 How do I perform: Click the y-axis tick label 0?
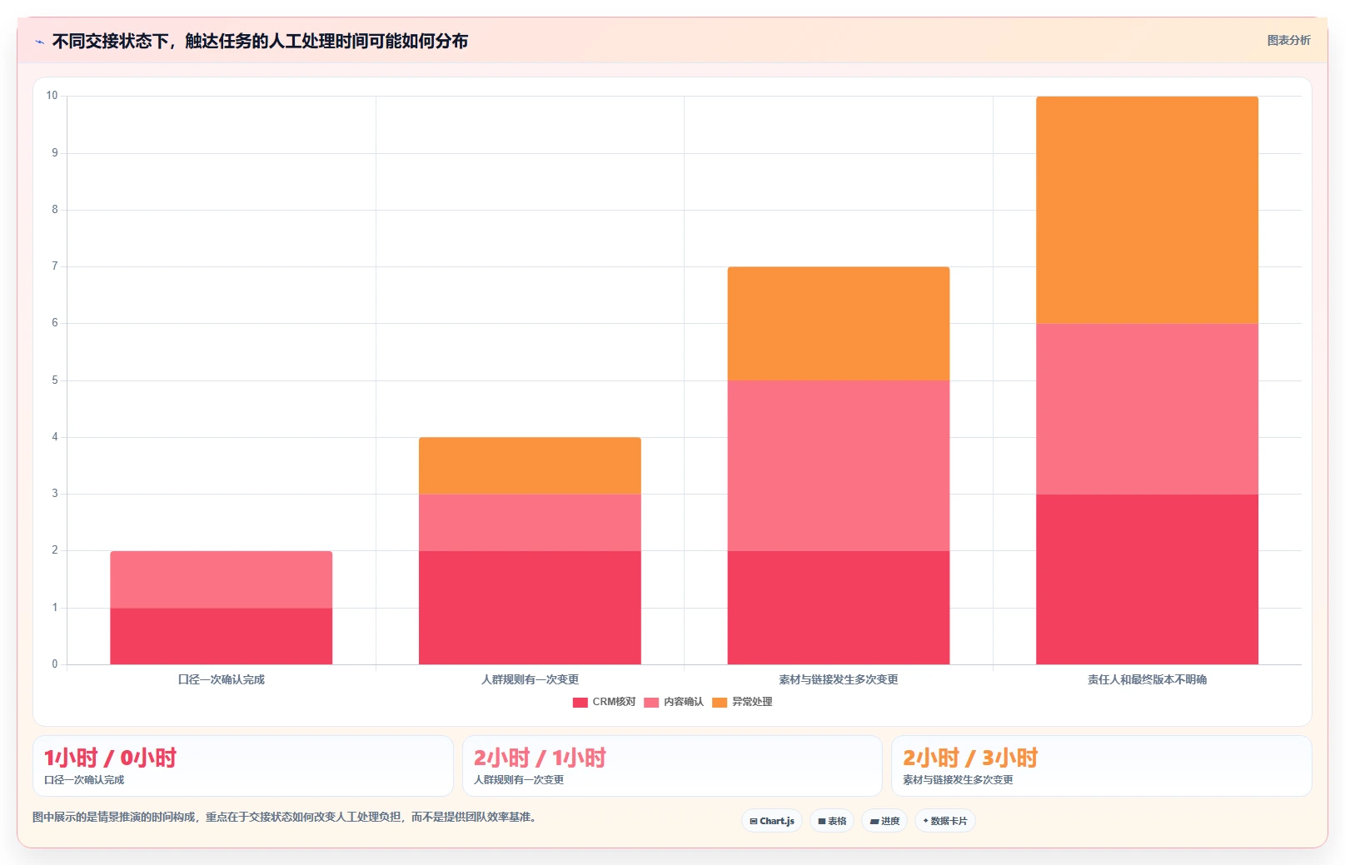click(x=55, y=664)
